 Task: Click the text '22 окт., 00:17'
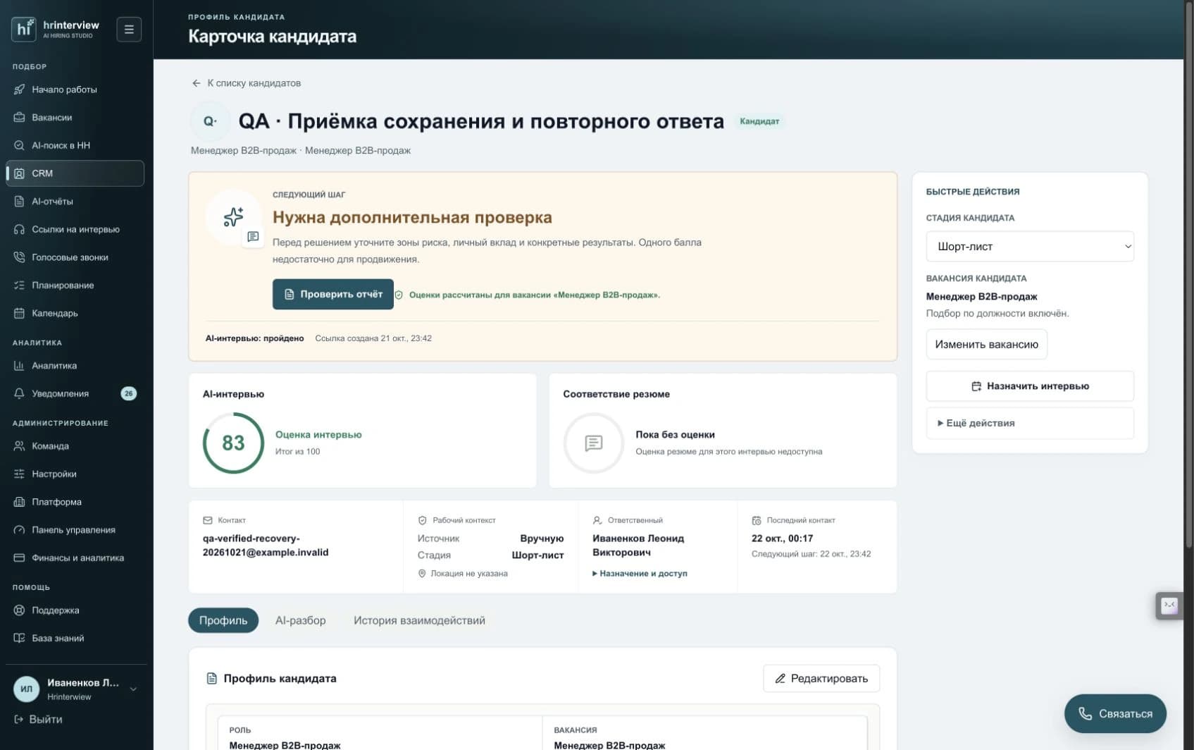[x=782, y=539]
